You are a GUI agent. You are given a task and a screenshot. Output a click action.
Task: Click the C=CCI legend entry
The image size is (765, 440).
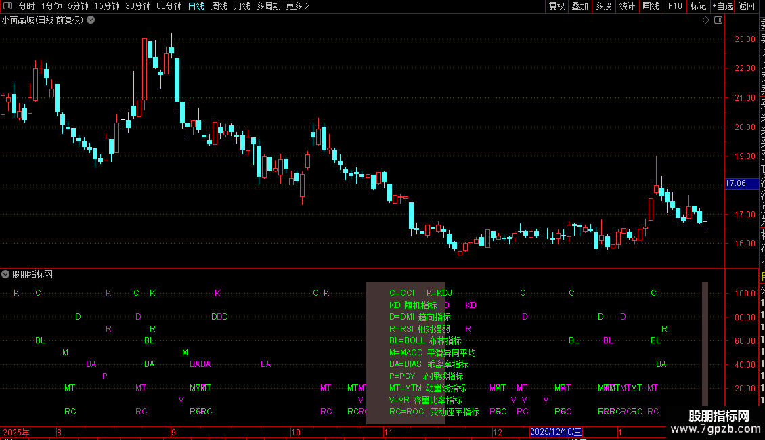pos(401,293)
